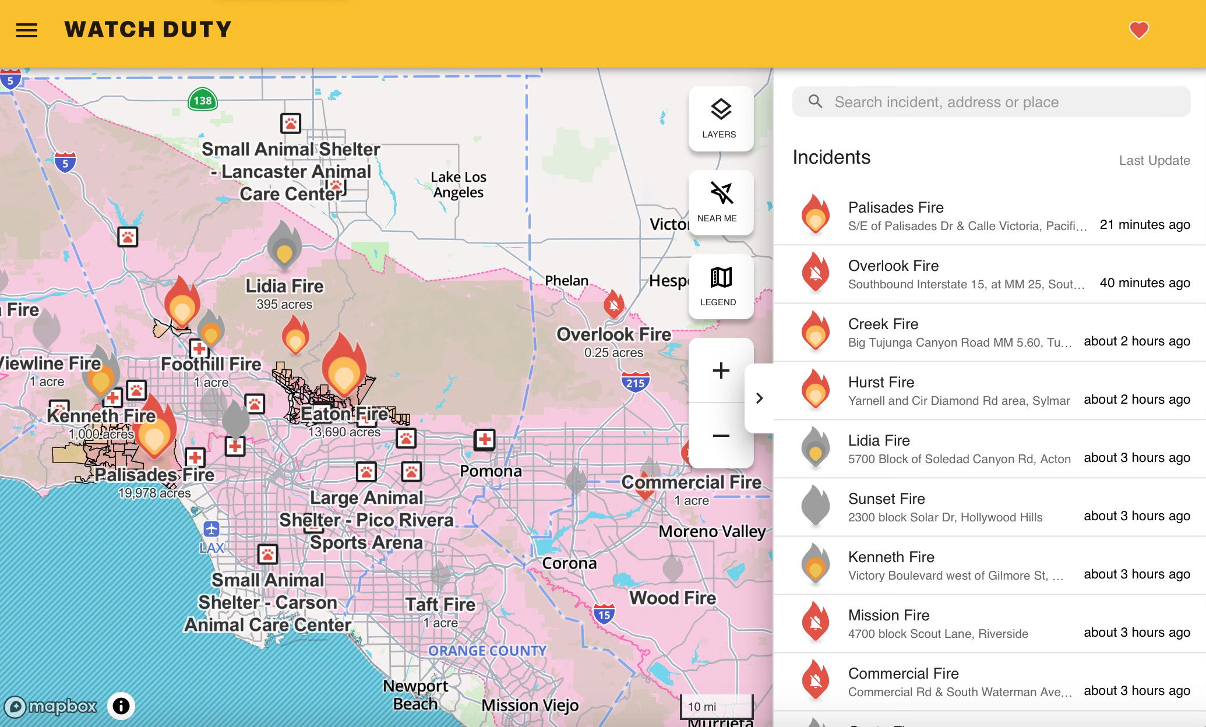Open Creek Fire incident in list
Image resolution: width=1206 pixels, height=727 pixels.
tap(989, 333)
